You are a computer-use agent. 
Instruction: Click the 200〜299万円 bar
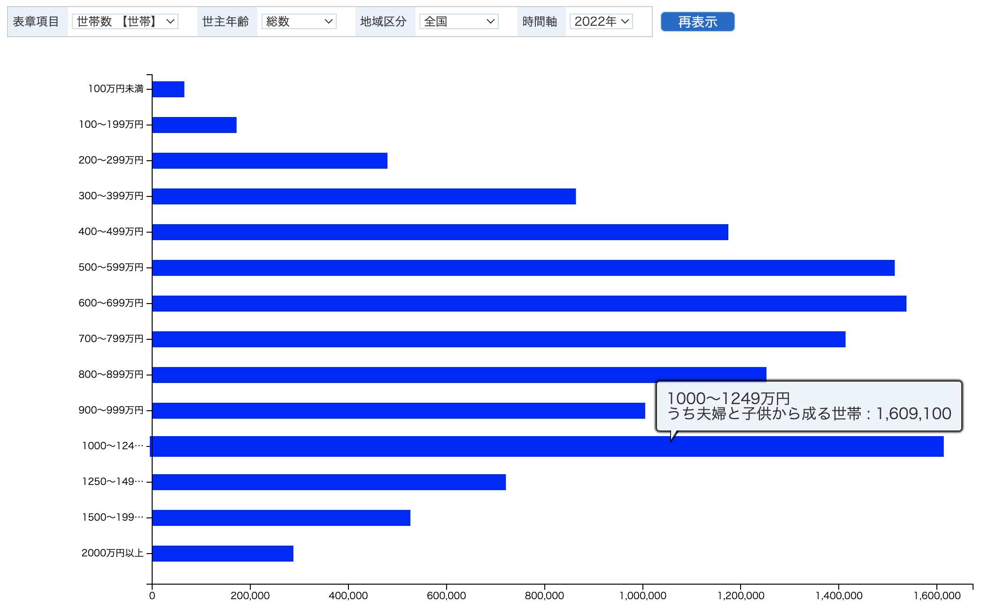pyautogui.click(x=270, y=161)
